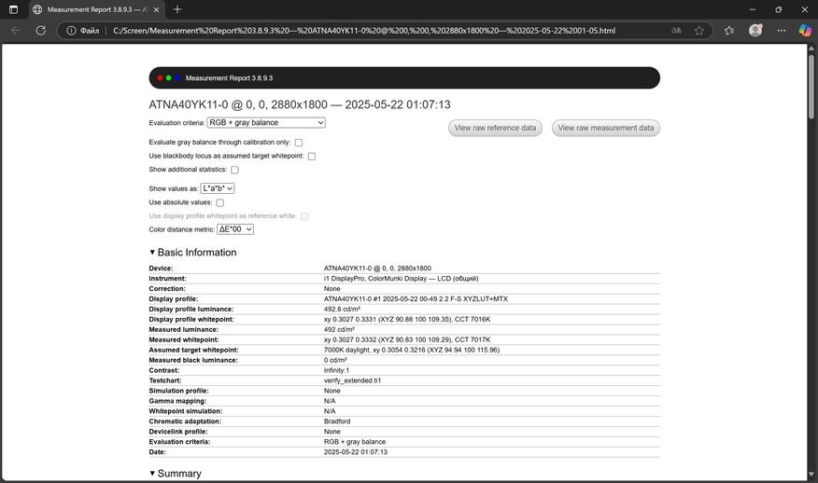818x483 pixels.
Task: Open the read aloud icon in the address bar
Action: point(677,31)
